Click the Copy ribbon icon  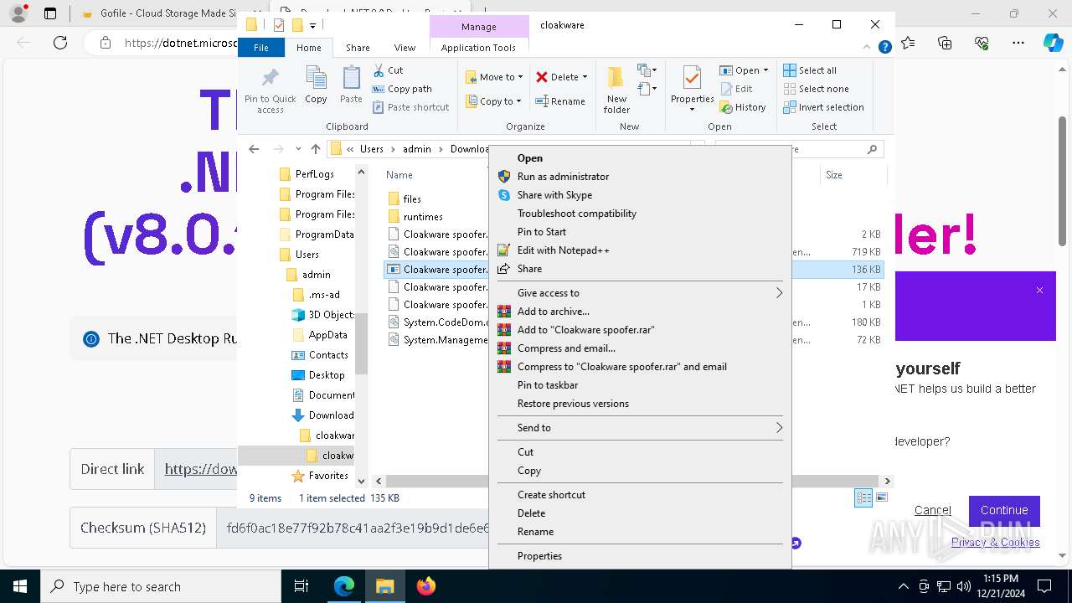coord(316,85)
